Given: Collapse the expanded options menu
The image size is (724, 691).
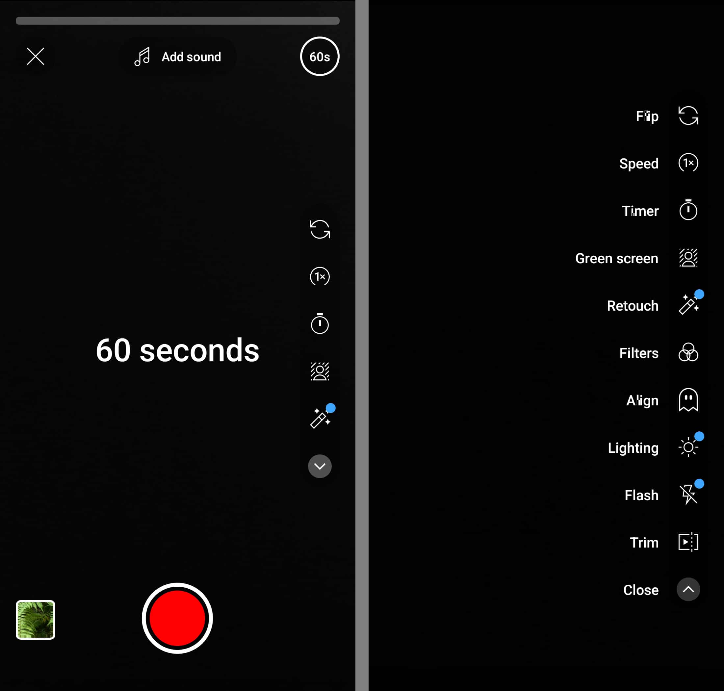Looking at the screenshot, I should [x=688, y=589].
